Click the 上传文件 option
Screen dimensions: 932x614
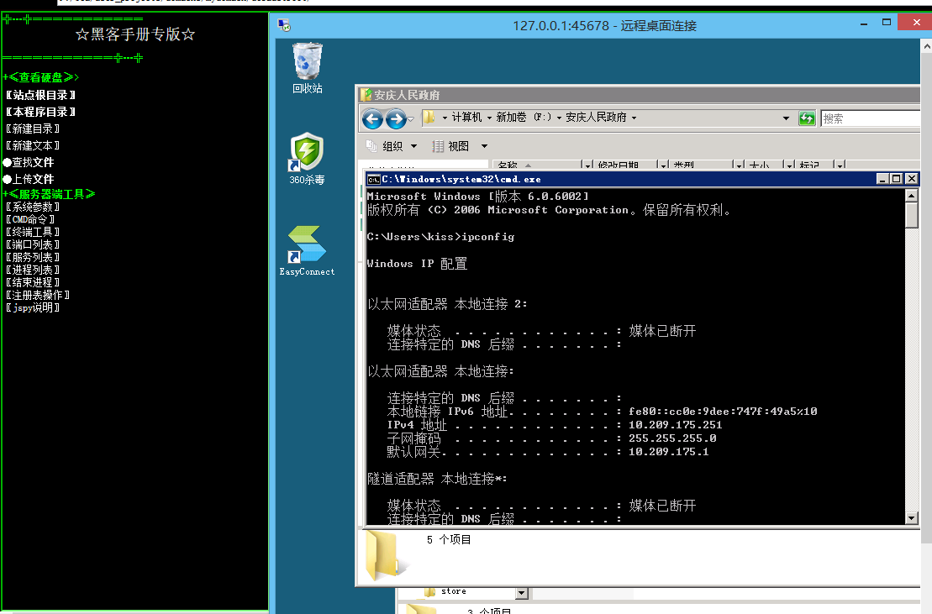(29, 179)
